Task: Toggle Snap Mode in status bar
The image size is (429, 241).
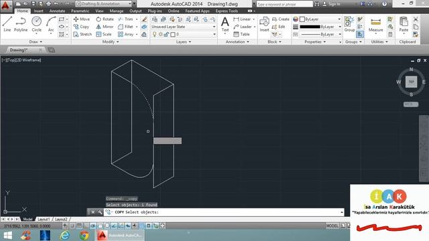Action: pyautogui.click(x=72, y=226)
